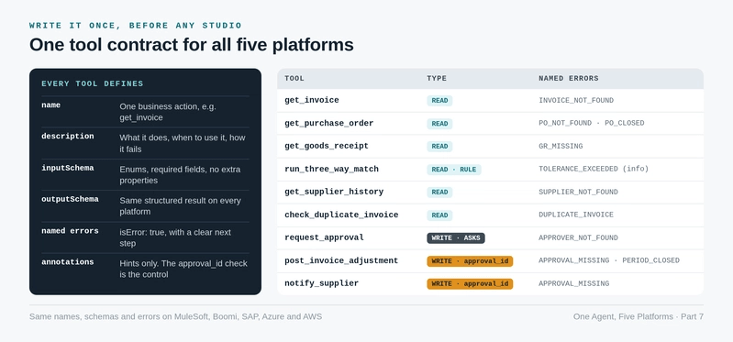Click the slide title about five platforms

pyautogui.click(x=191, y=45)
